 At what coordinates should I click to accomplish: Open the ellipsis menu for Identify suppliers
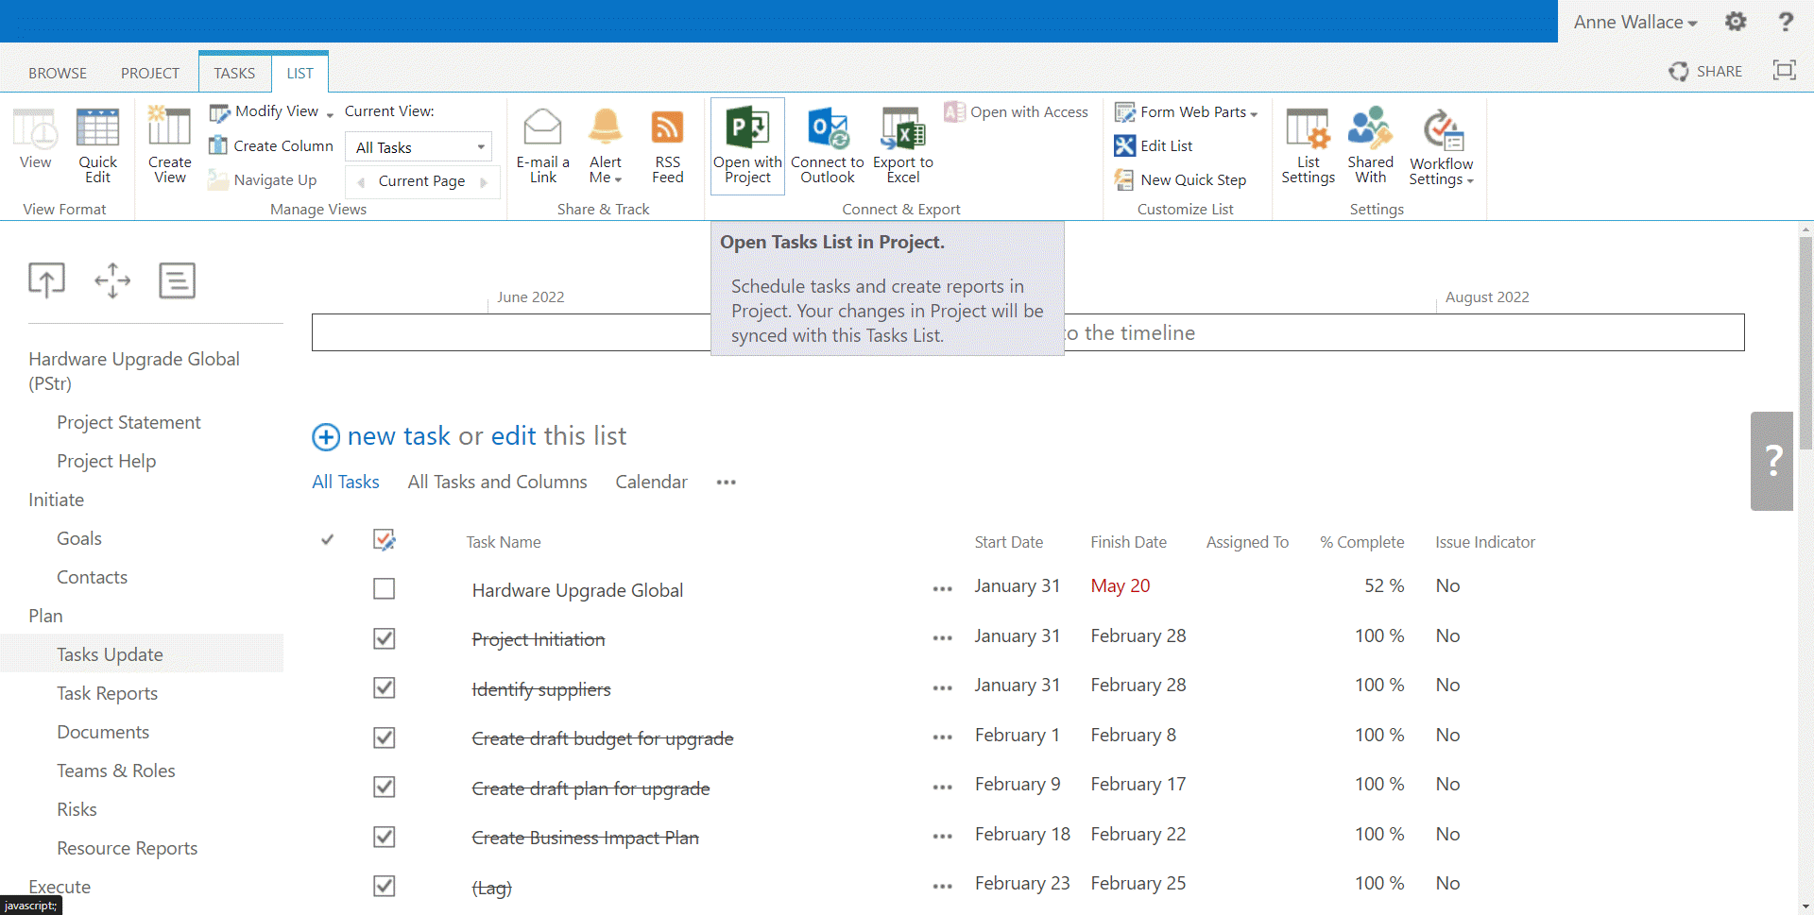pos(942,688)
